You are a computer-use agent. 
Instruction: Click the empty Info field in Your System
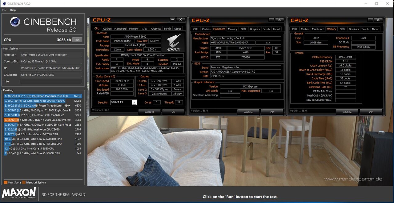point(51,82)
